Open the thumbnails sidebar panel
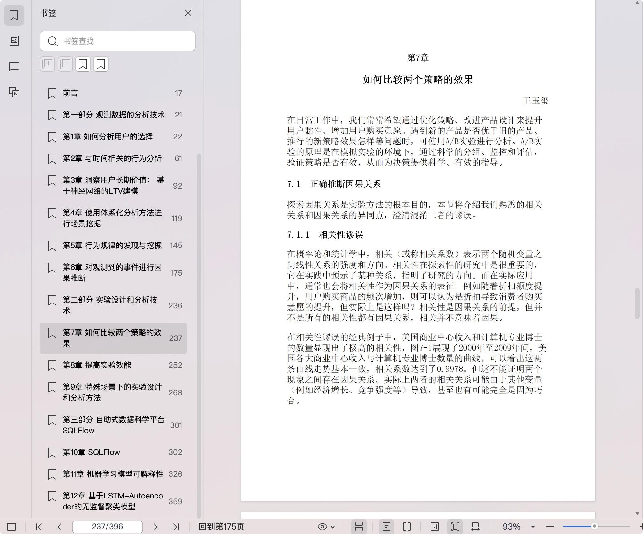 pyautogui.click(x=14, y=41)
